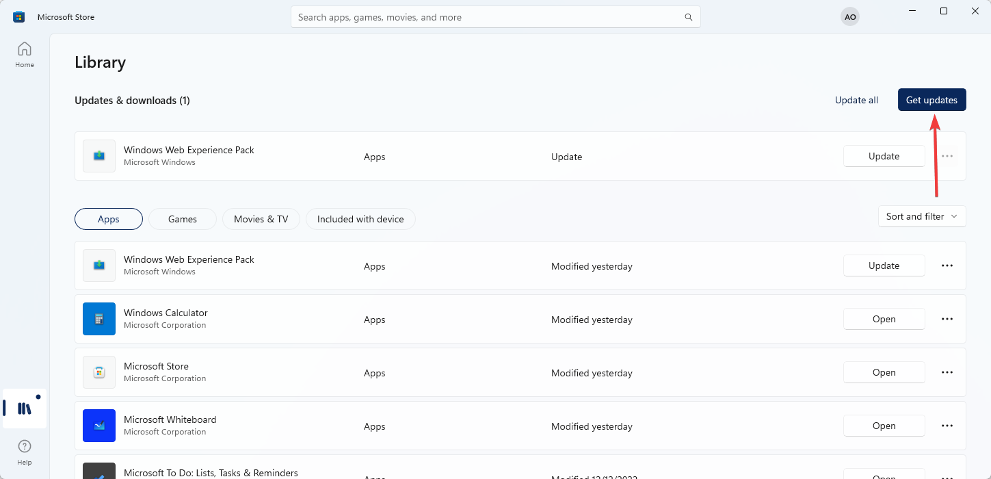Open the Microsoft Store app row
Viewport: 991px width, 479px height.
point(884,372)
